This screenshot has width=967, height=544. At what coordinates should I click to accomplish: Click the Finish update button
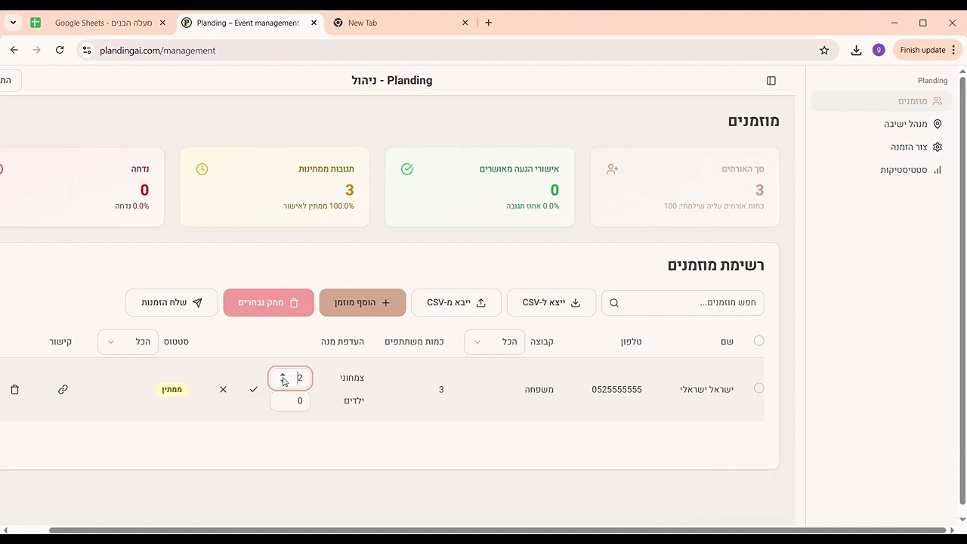[922, 50]
